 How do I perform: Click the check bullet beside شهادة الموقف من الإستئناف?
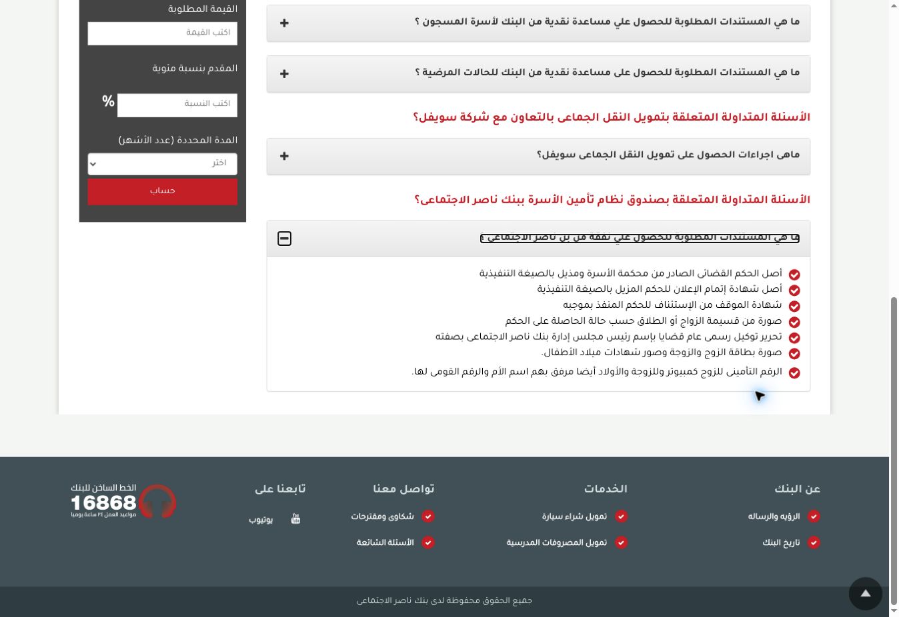(794, 306)
